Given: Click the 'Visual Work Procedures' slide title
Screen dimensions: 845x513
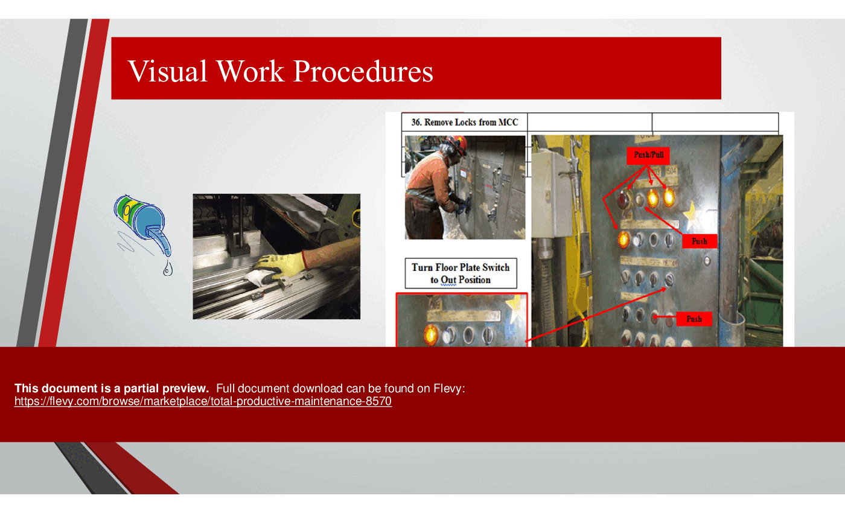Looking at the screenshot, I should point(280,71).
